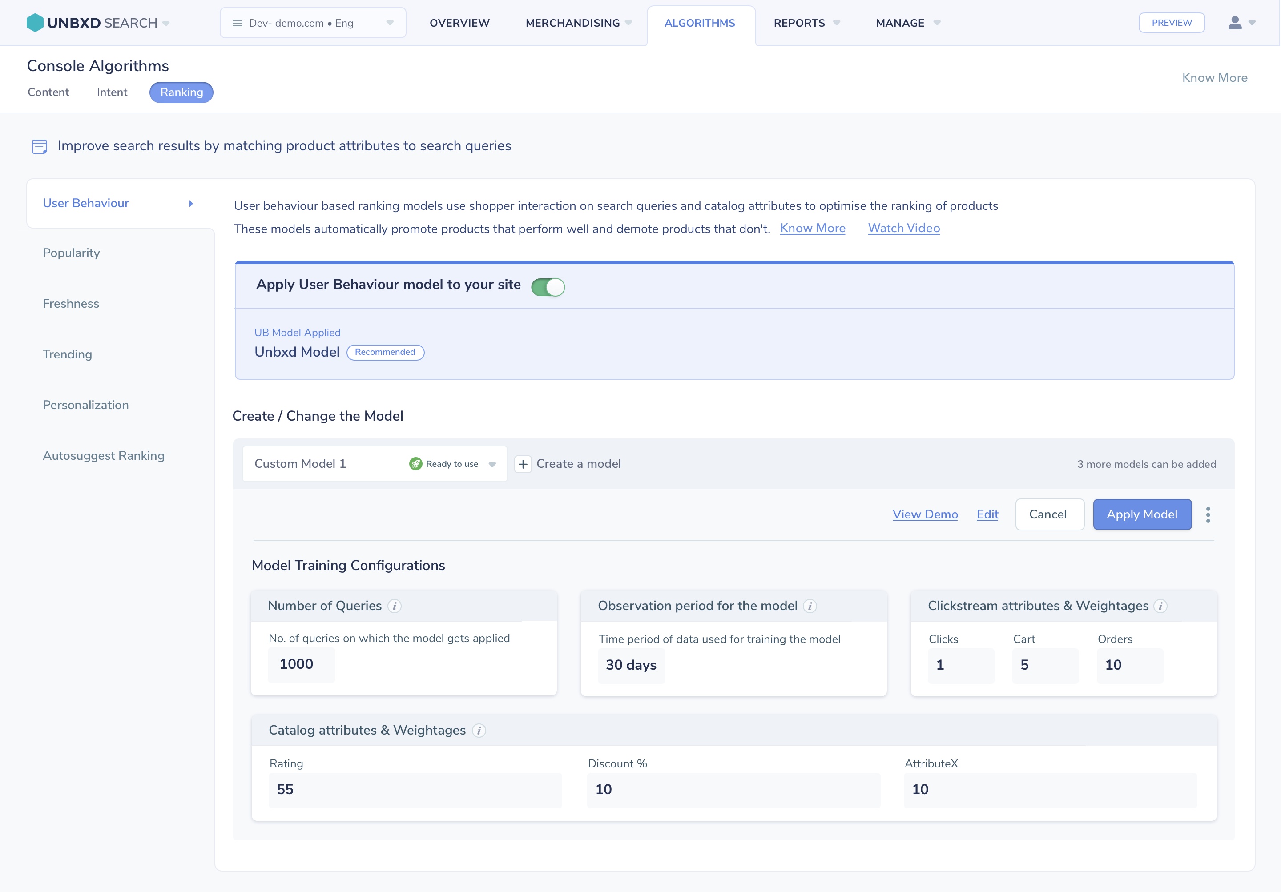Image resolution: width=1281 pixels, height=892 pixels.
Task: Open the Dev- demo.com site selector dropdown
Action: pos(313,23)
